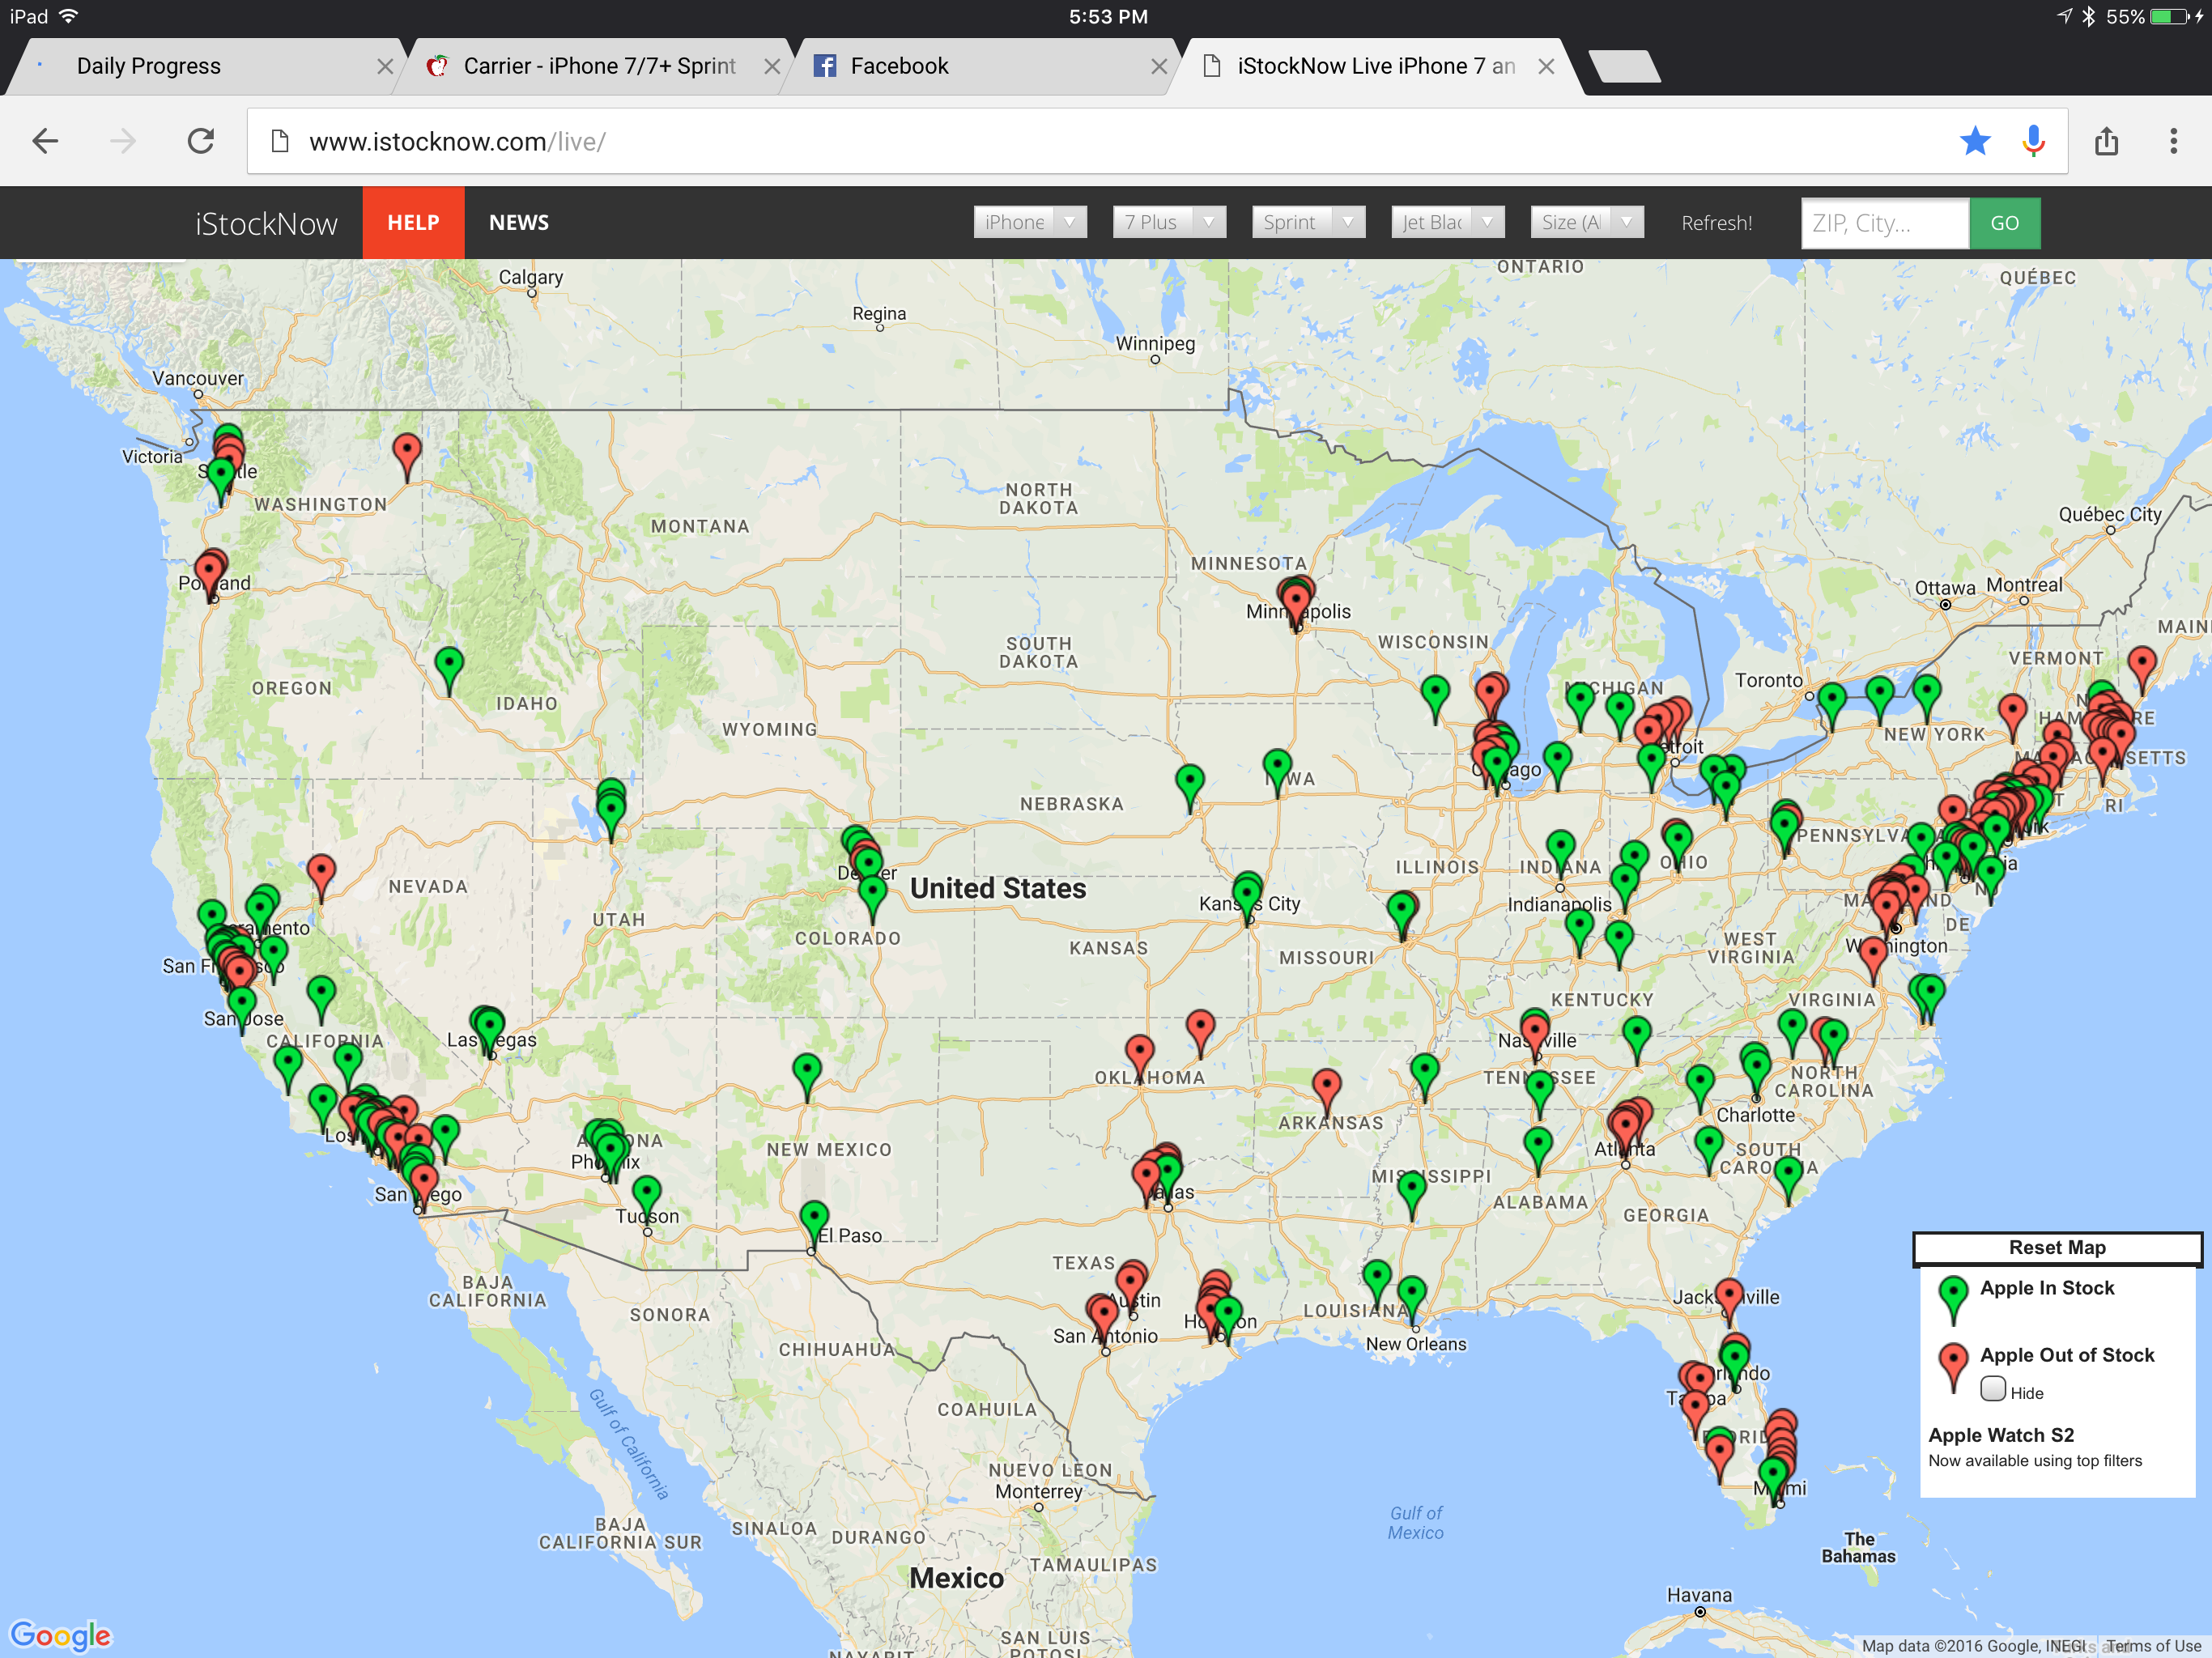The width and height of the screenshot is (2212, 1658).
Task: Open the Chrome three-dot menu
Action: 2173,141
